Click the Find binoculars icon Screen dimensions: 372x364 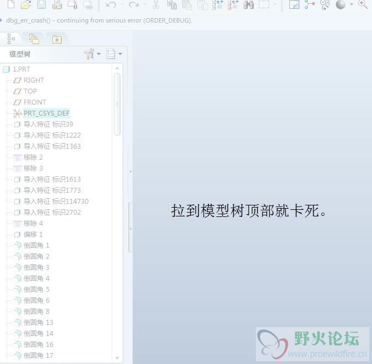[249, 4]
